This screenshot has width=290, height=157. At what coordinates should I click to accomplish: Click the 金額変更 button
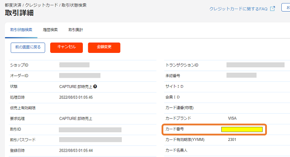click(104, 48)
